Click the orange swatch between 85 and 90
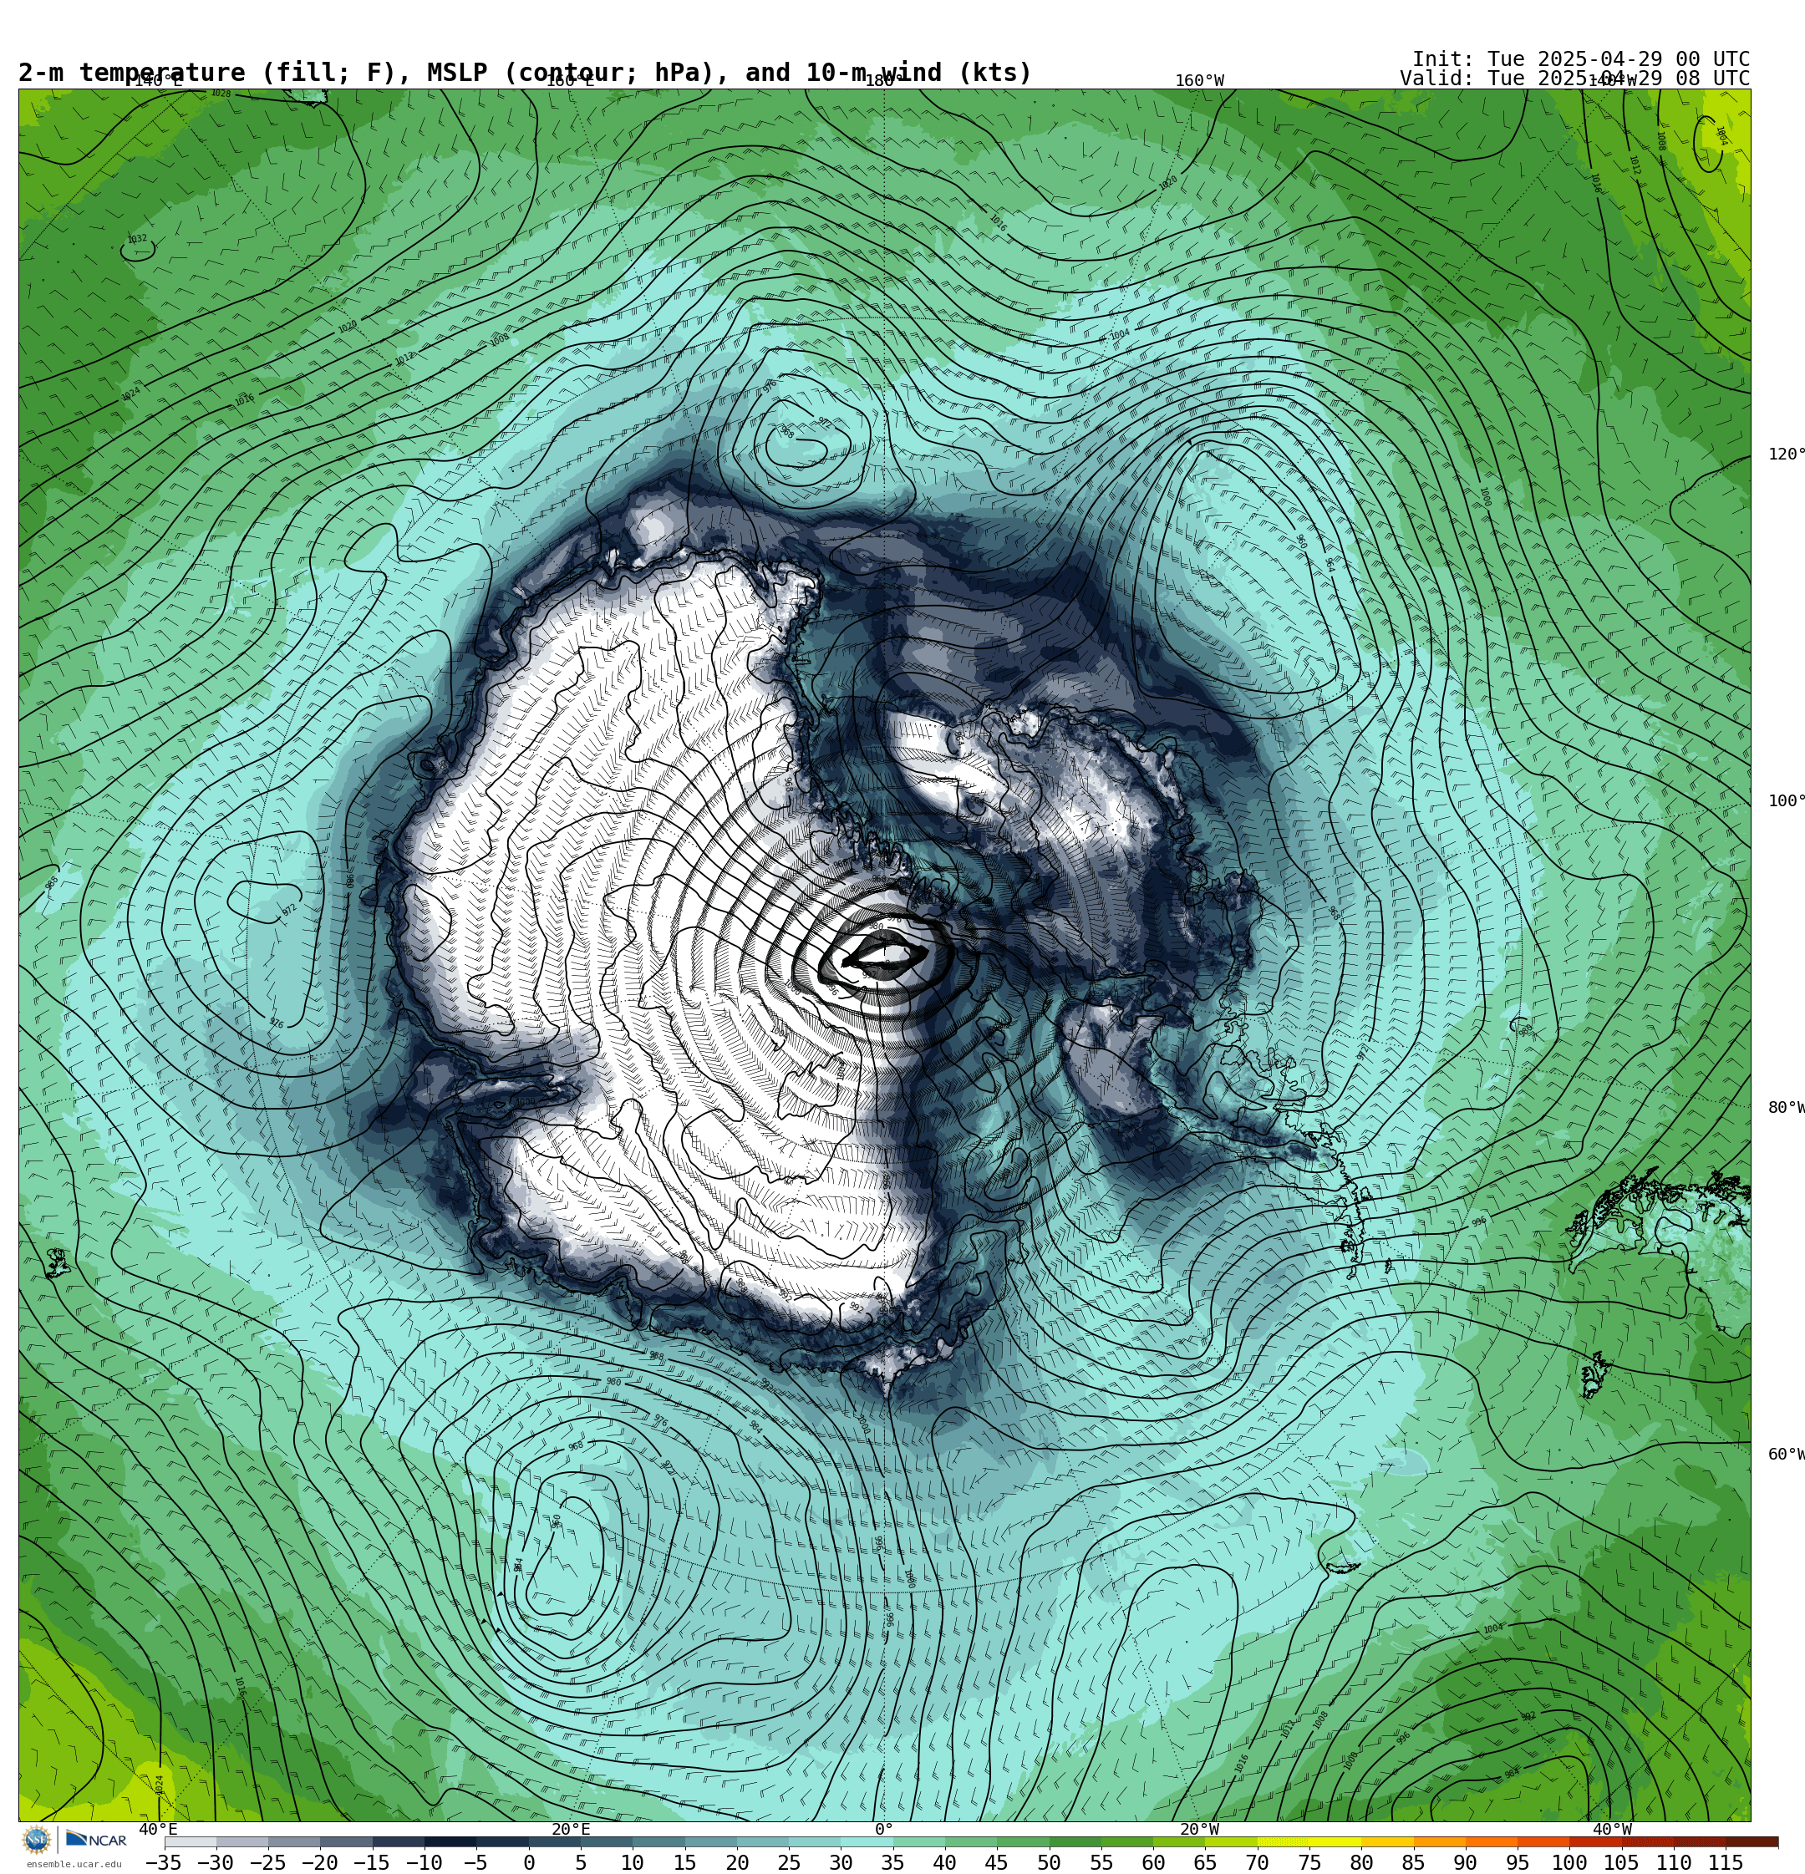1805x1874 pixels. click(x=1440, y=1841)
